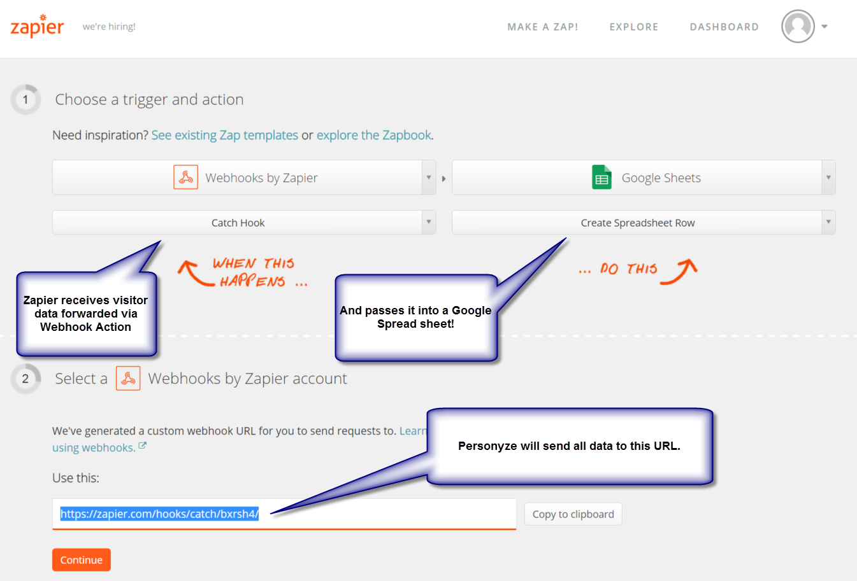Open 'See existing Zap templates' link
Viewport: 857px width, 581px height.
click(x=225, y=135)
